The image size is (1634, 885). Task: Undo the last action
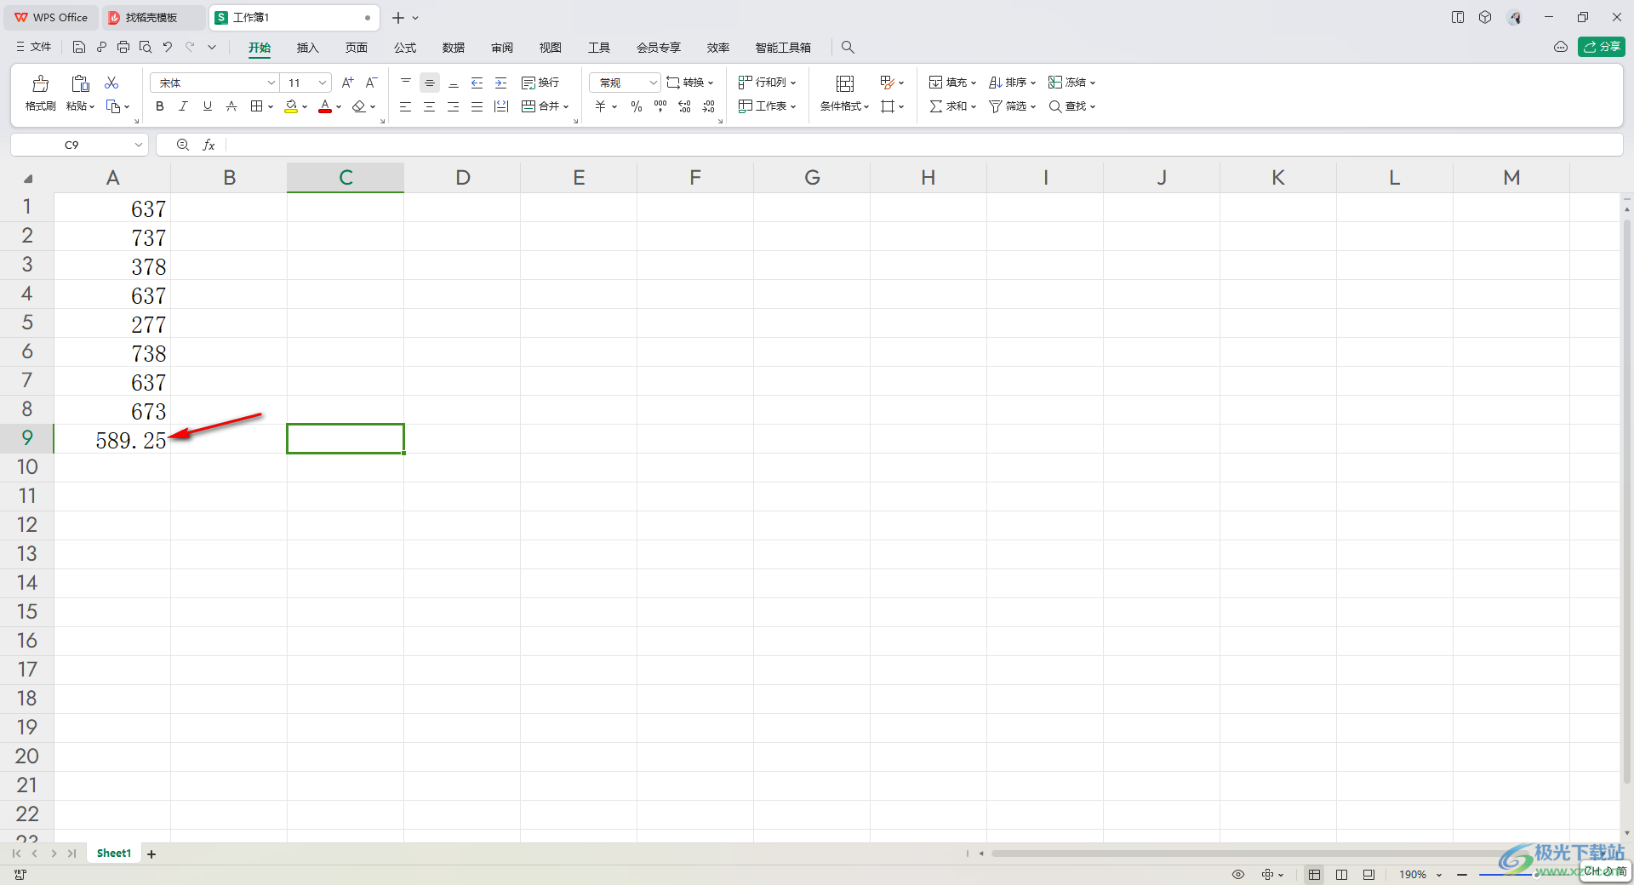click(x=168, y=47)
